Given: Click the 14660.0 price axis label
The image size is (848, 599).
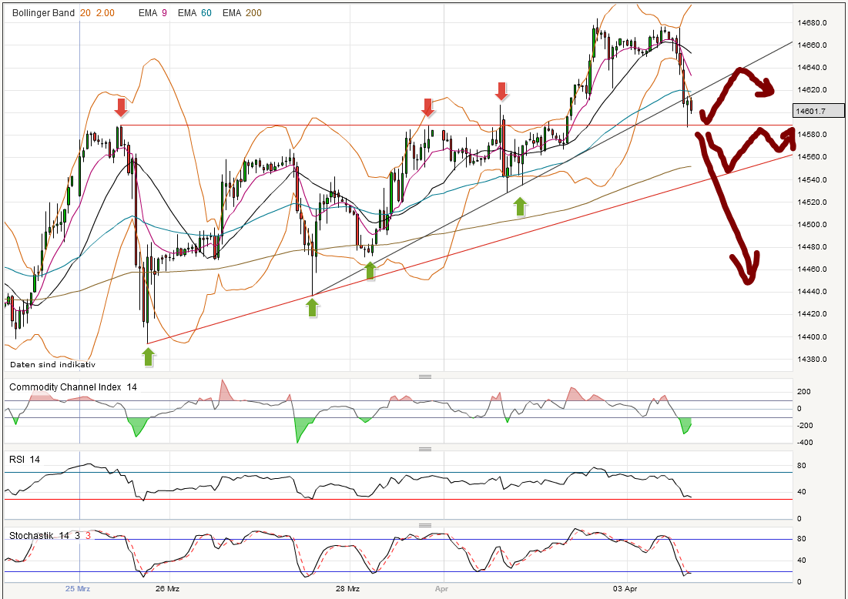Looking at the screenshot, I should click(x=813, y=45).
